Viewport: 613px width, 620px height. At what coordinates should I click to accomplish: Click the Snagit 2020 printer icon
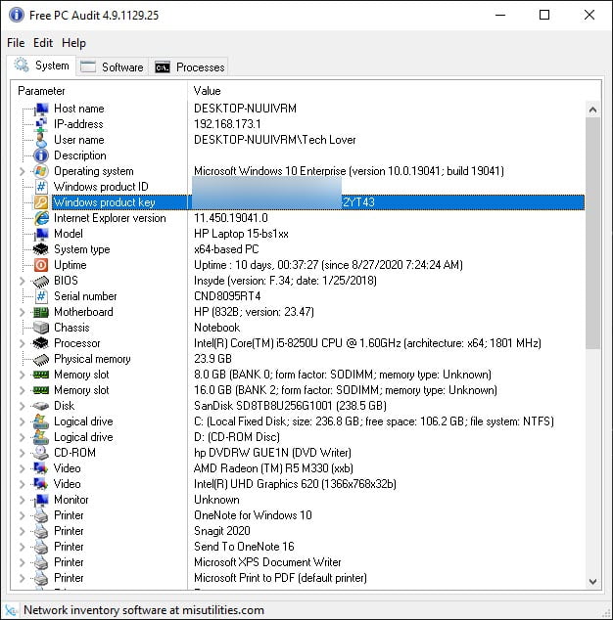point(41,531)
